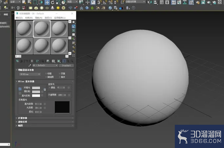Expand the 扩展参数 rollout

[x=45, y=118]
